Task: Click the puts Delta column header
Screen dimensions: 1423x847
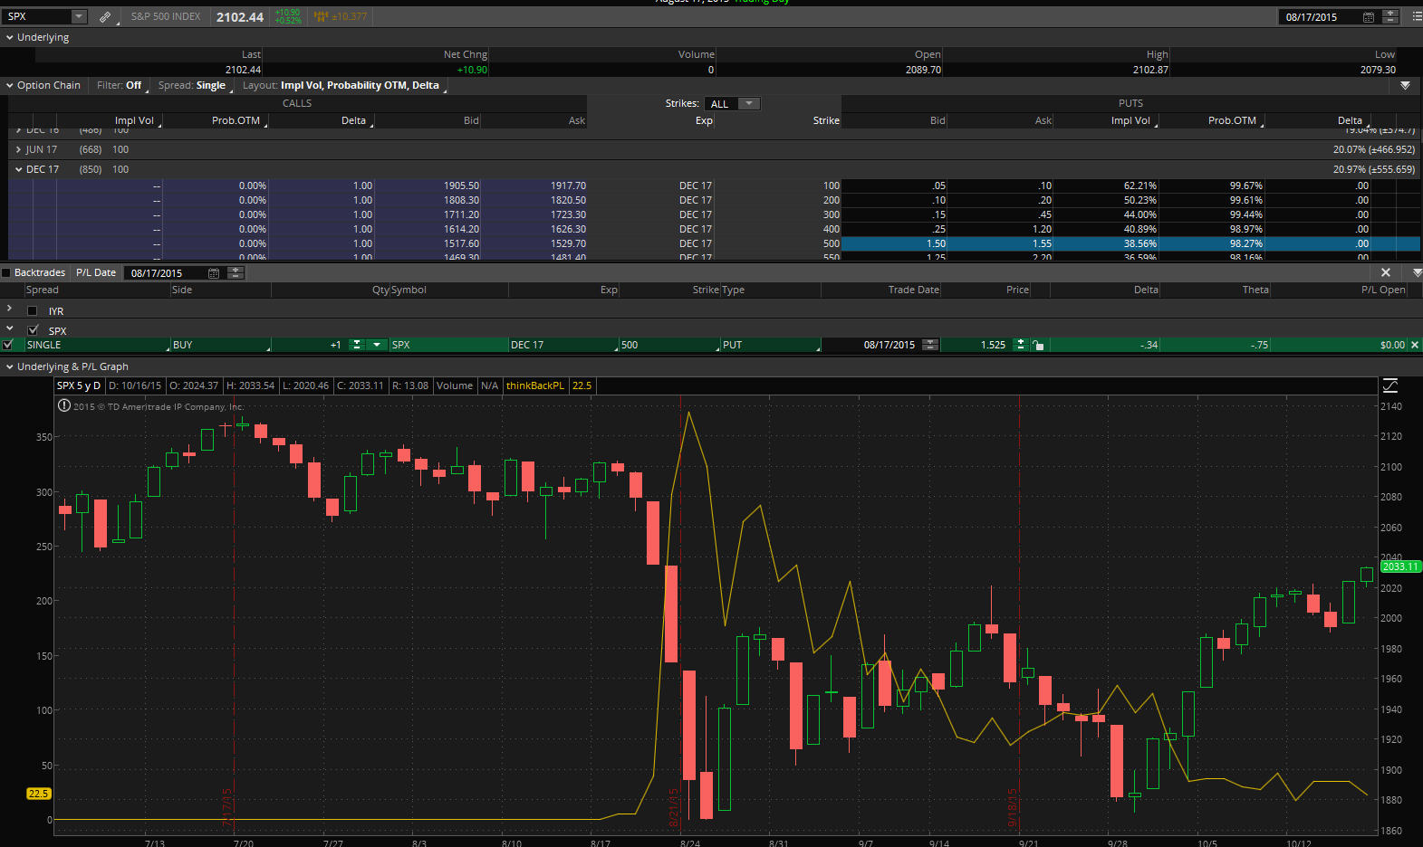Action: tap(1350, 120)
